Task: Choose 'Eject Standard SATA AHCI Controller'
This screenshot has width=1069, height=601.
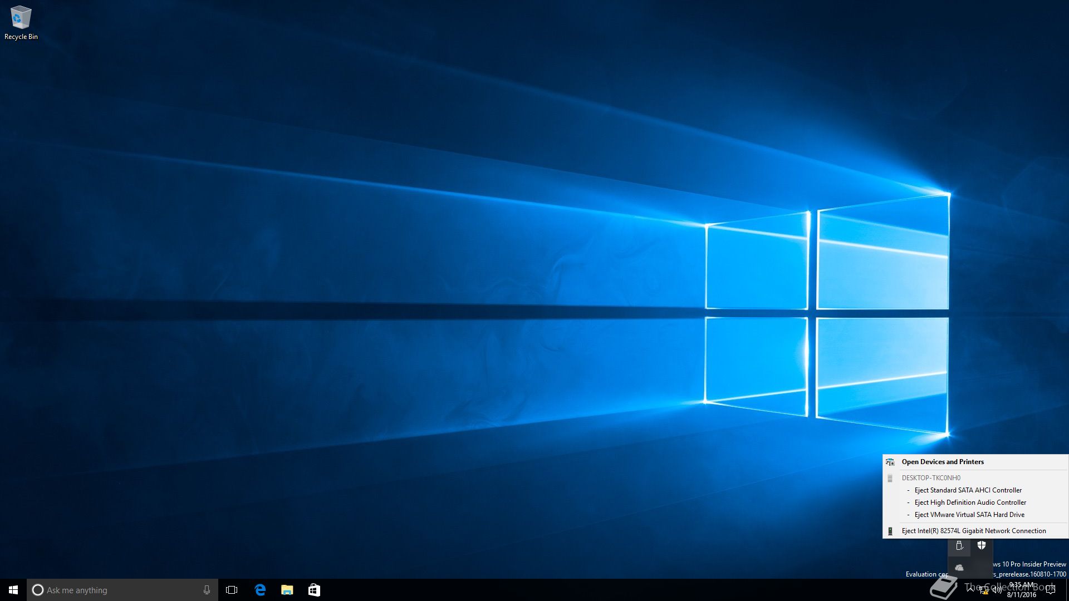Action: [x=975, y=490]
